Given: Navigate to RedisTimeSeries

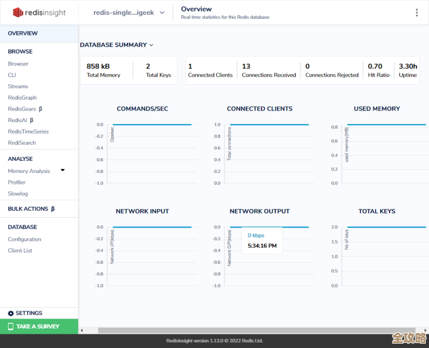Looking at the screenshot, I should tap(28, 131).
